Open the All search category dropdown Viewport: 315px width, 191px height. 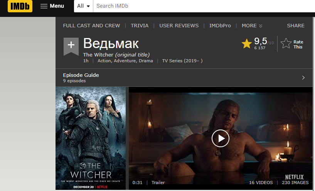[83, 6]
